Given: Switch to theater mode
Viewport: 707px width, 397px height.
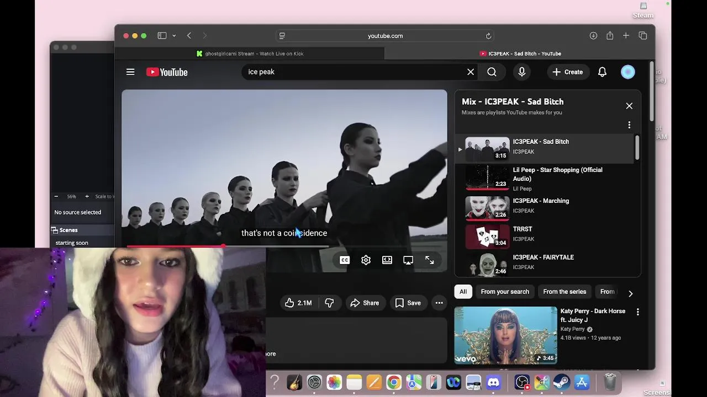Looking at the screenshot, I should (x=387, y=260).
